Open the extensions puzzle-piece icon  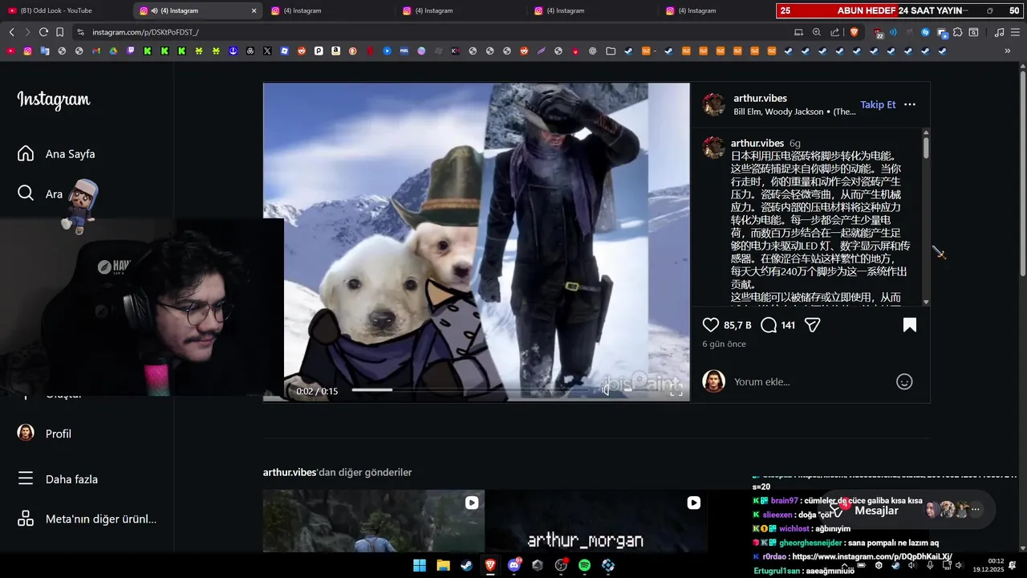[x=957, y=32]
